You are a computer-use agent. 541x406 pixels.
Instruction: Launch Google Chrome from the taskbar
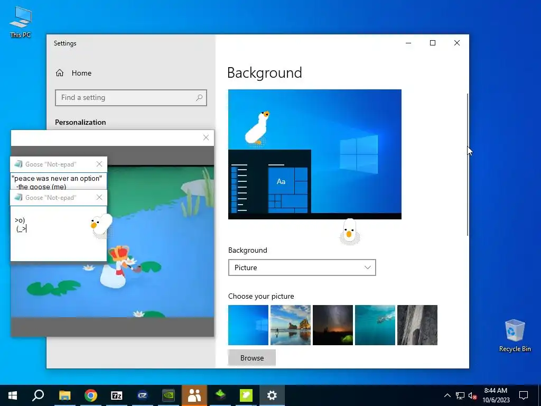(x=91, y=395)
